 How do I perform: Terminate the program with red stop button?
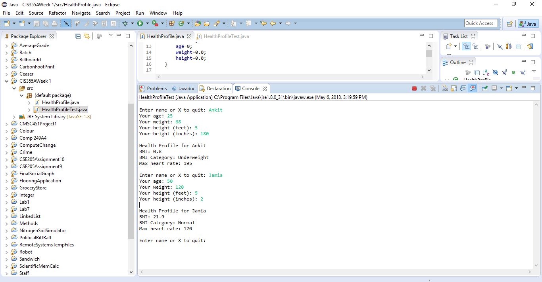pos(414,88)
